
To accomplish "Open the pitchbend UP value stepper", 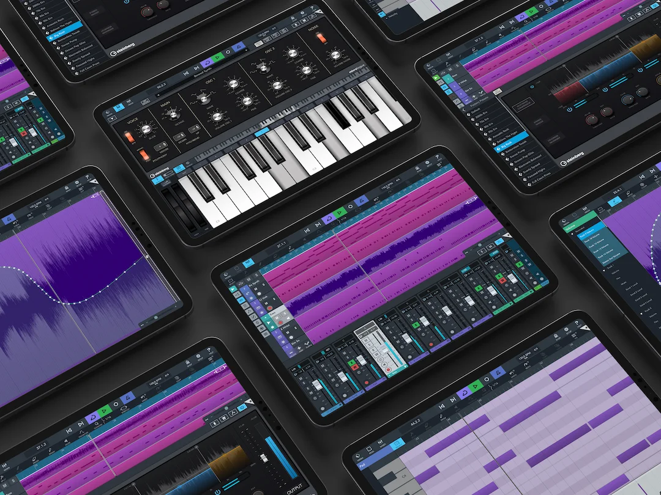I will coord(195,128).
